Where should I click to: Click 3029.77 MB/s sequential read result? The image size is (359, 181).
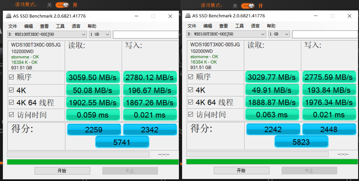272,77
